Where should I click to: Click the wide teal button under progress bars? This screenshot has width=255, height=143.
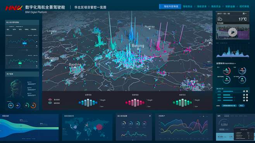coord(229,106)
